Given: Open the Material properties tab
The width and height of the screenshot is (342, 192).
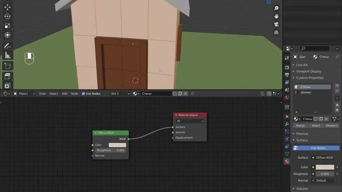Looking at the screenshot, I should pos(287,161).
